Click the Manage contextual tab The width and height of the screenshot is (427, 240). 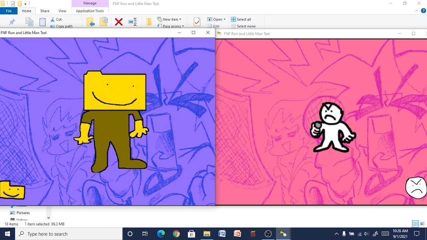[90, 3]
